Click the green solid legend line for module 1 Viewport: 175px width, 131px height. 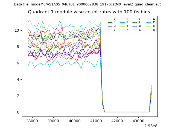click(110, 22)
